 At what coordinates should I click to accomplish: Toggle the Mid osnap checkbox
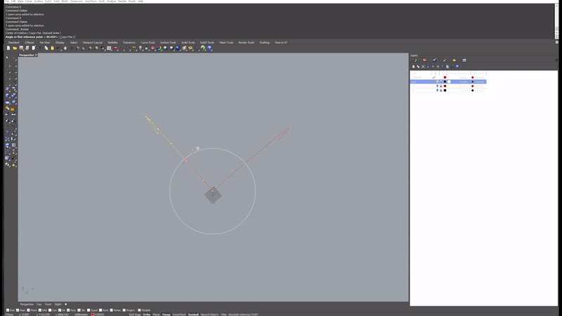40,310
